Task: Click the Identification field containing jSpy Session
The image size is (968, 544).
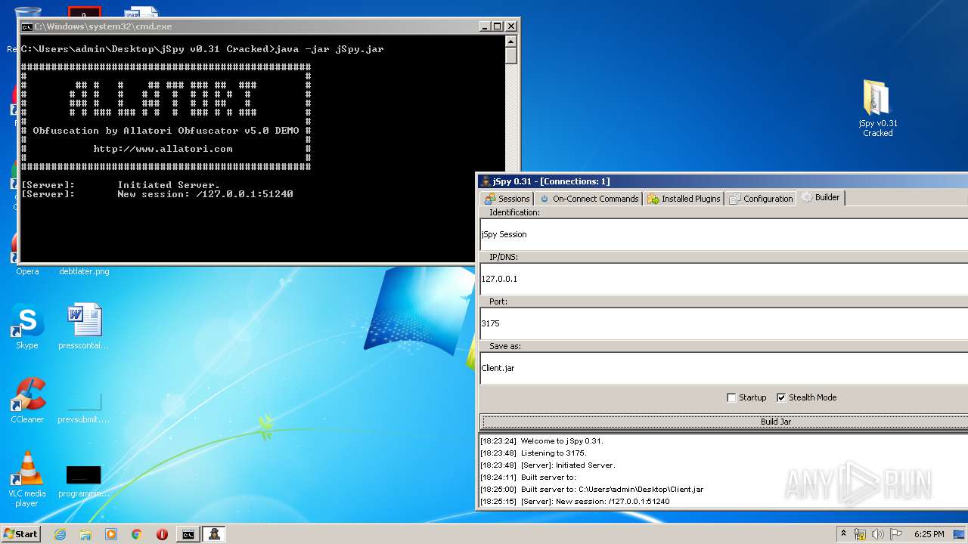Action: coord(724,234)
